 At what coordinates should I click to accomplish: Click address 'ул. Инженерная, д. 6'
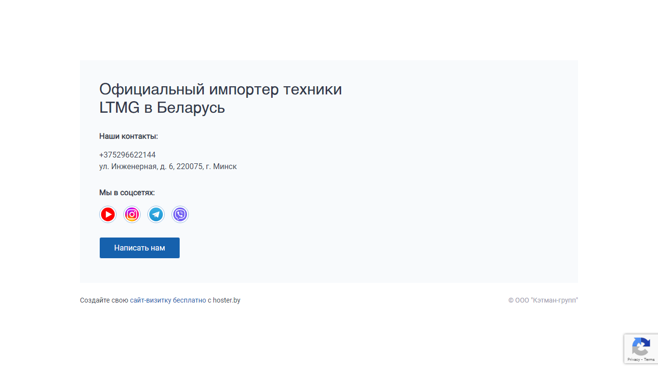[137, 167]
